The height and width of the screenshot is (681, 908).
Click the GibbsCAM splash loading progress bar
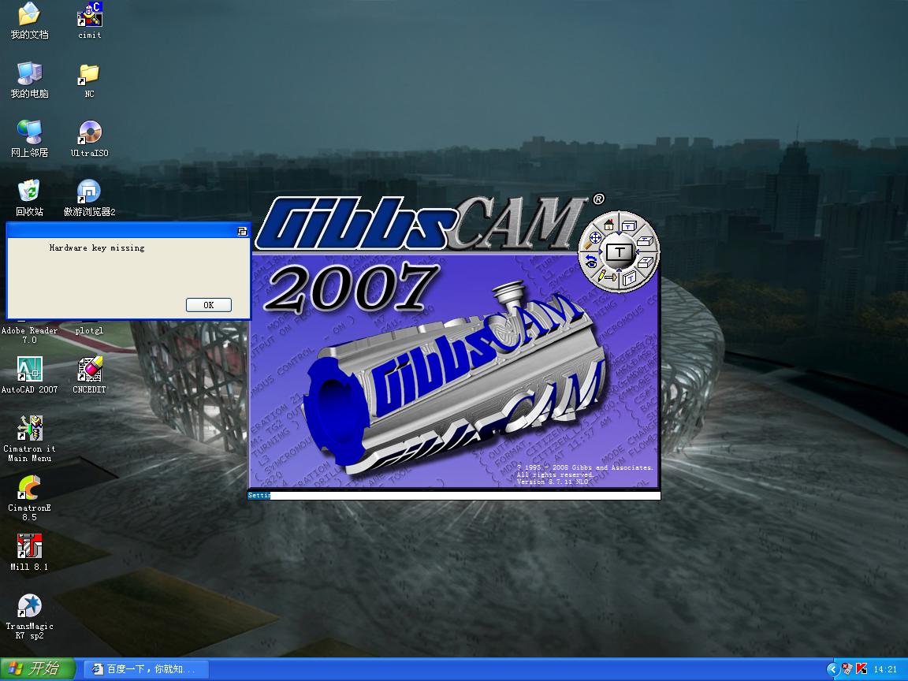point(454,496)
